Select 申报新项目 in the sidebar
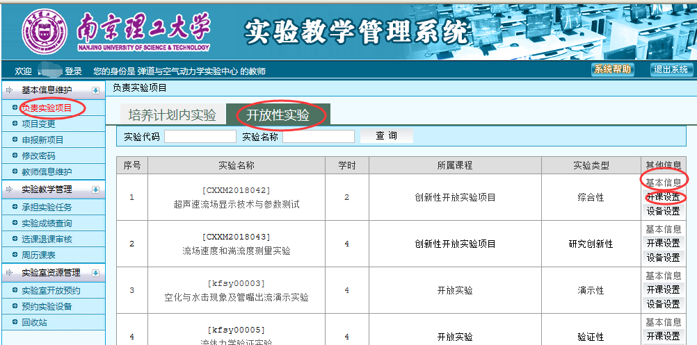Screen dimensions: 697x345 tap(42, 140)
